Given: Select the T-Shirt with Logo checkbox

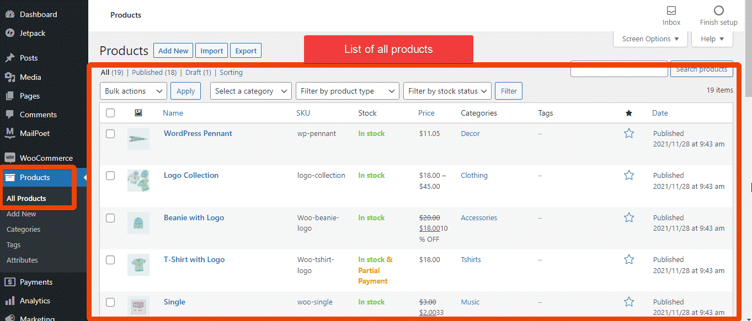Looking at the screenshot, I should [110, 259].
